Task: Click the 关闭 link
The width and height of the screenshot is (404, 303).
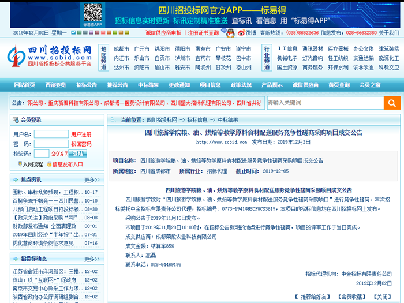Action: click(382, 297)
